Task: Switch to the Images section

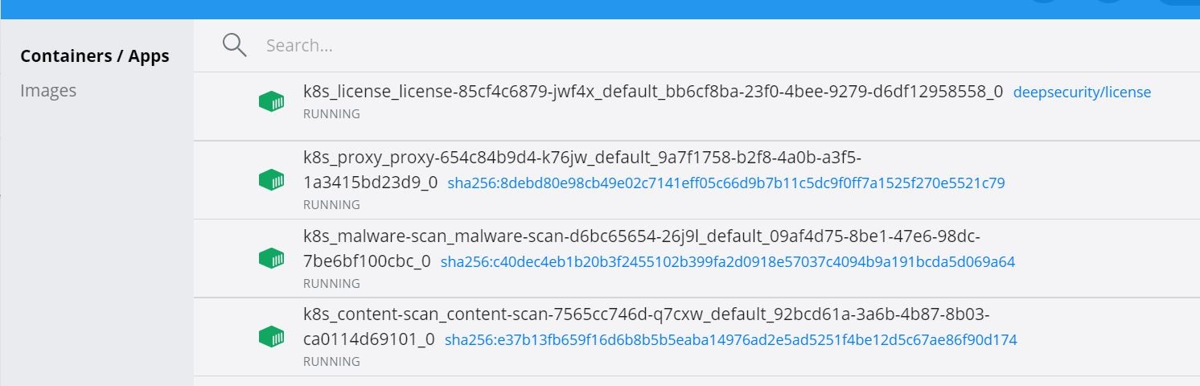Action: [x=48, y=90]
